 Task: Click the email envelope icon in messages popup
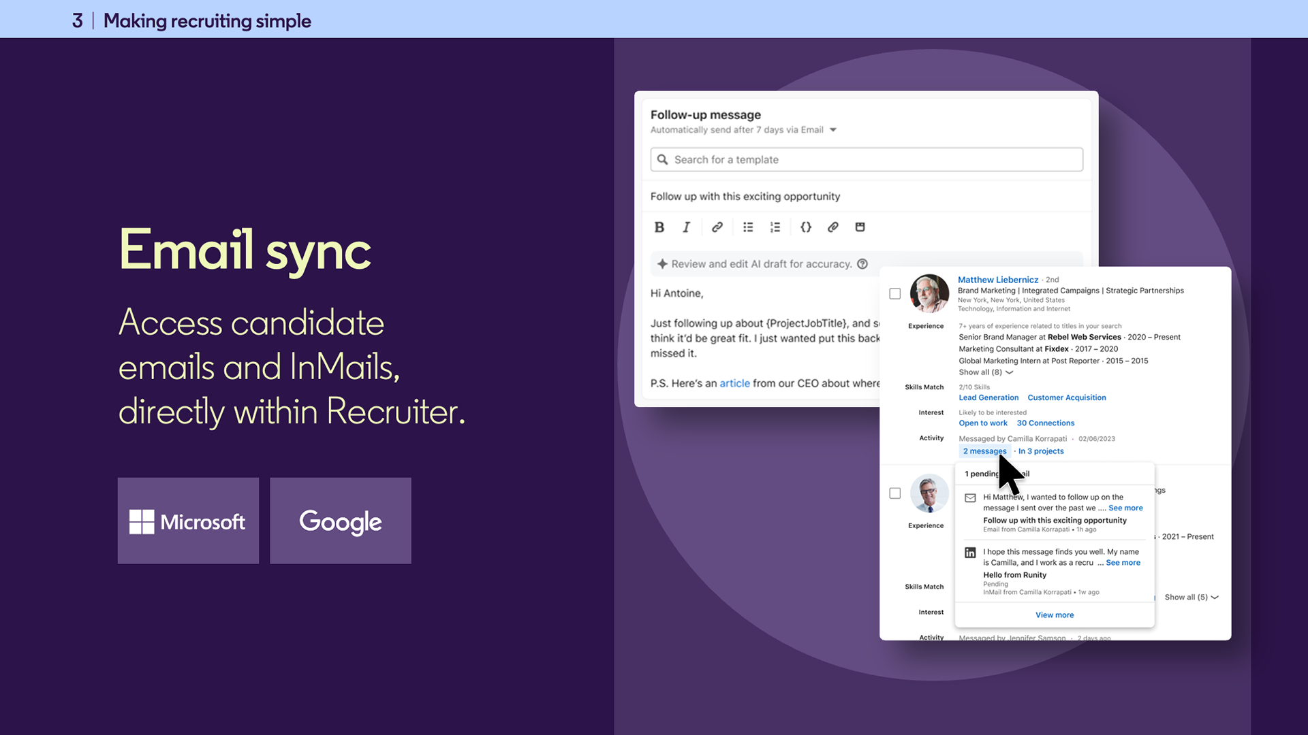coord(970,498)
